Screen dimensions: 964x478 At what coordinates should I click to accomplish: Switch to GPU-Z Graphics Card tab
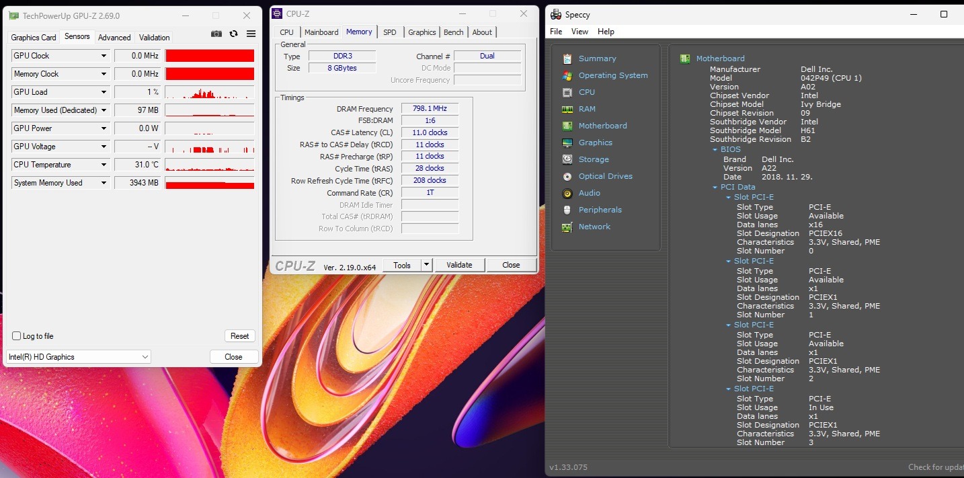(34, 38)
